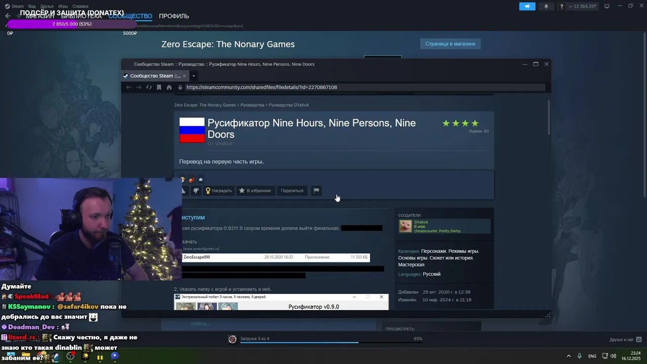The height and width of the screenshot is (364, 647).
Task: Click the microphone icon in the system tray
Action: click(x=580, y=356)
